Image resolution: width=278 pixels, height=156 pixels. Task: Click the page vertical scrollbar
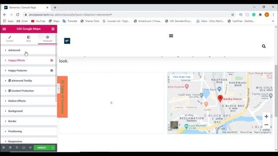[276, 91]
